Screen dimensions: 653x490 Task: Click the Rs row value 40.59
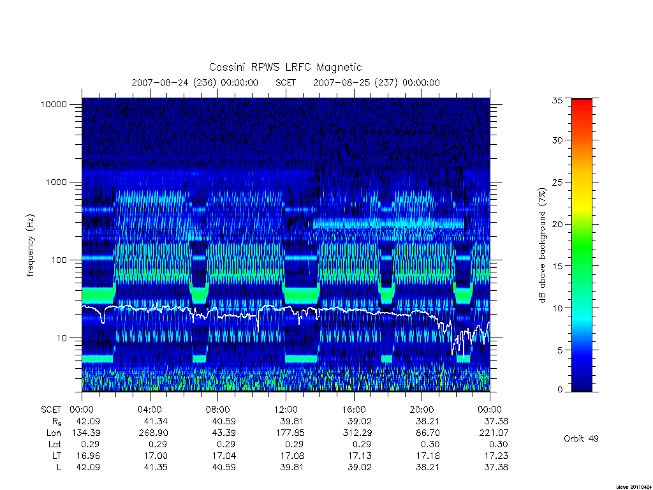point(224,421)
